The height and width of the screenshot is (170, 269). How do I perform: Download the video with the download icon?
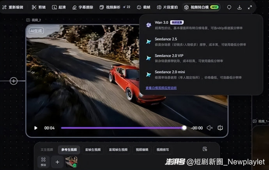pos(239,7)
